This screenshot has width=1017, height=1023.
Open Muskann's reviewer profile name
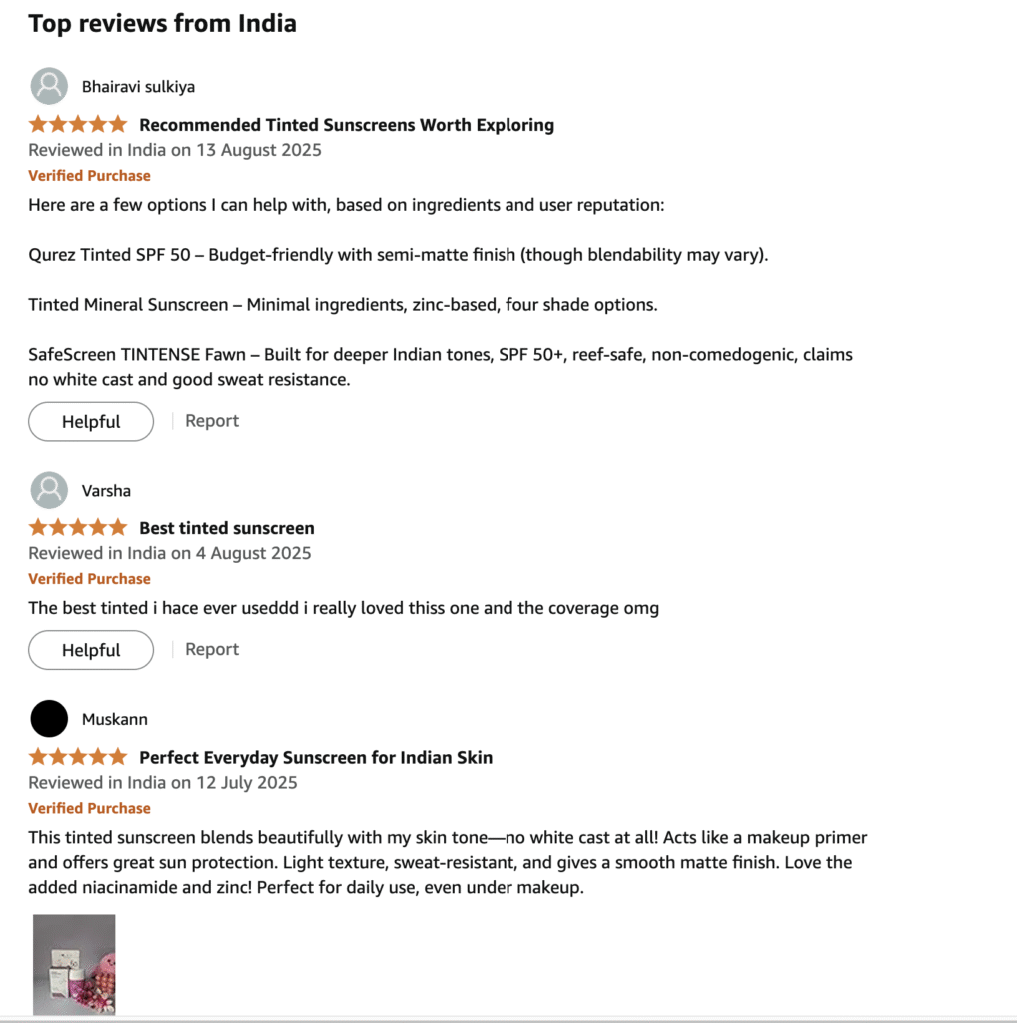[114, 719]
